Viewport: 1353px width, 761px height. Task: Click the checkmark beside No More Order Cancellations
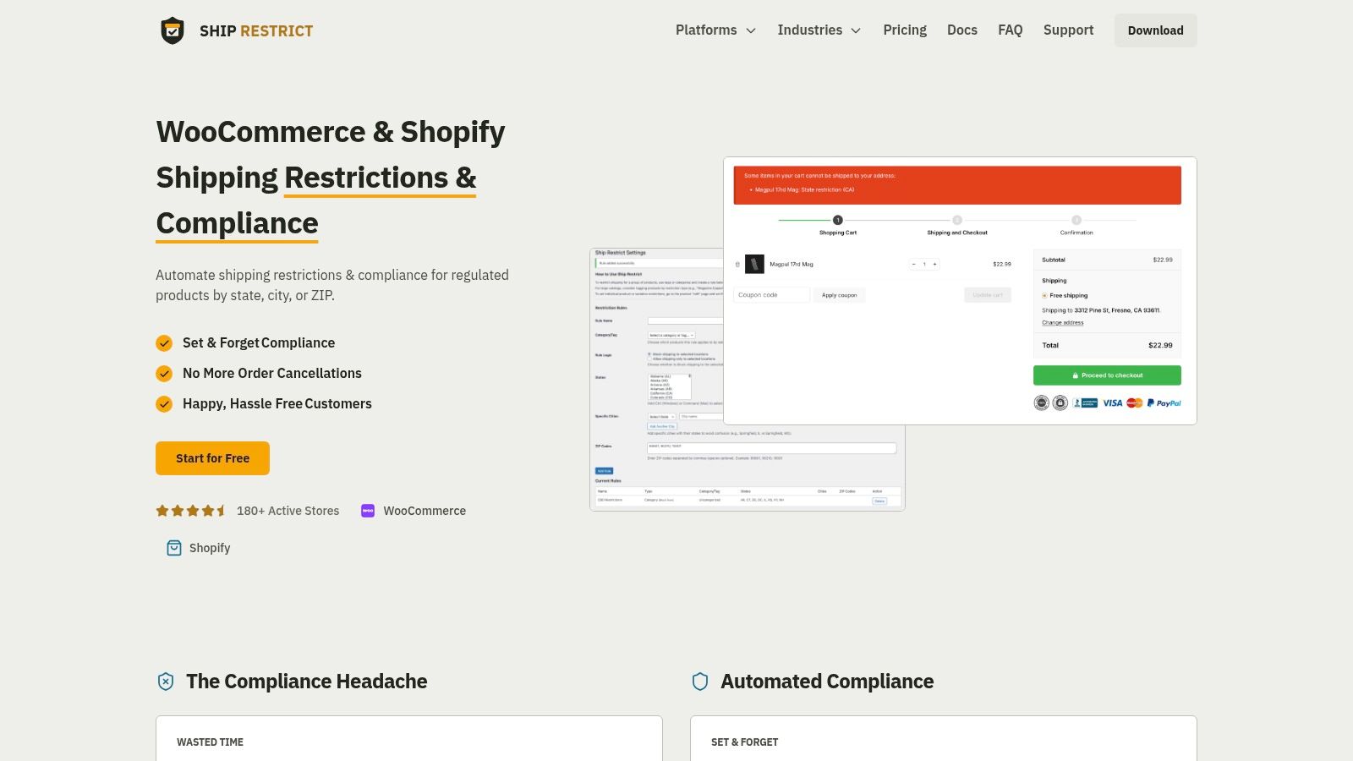click(164, 374)
